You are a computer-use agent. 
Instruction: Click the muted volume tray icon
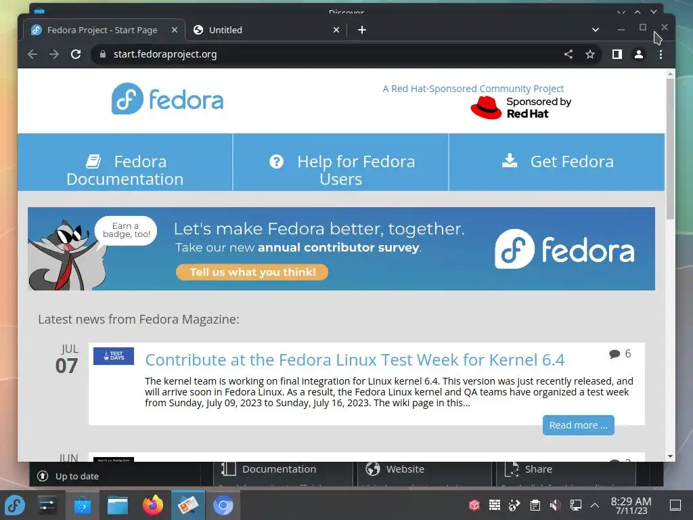(x=555, y=505)
